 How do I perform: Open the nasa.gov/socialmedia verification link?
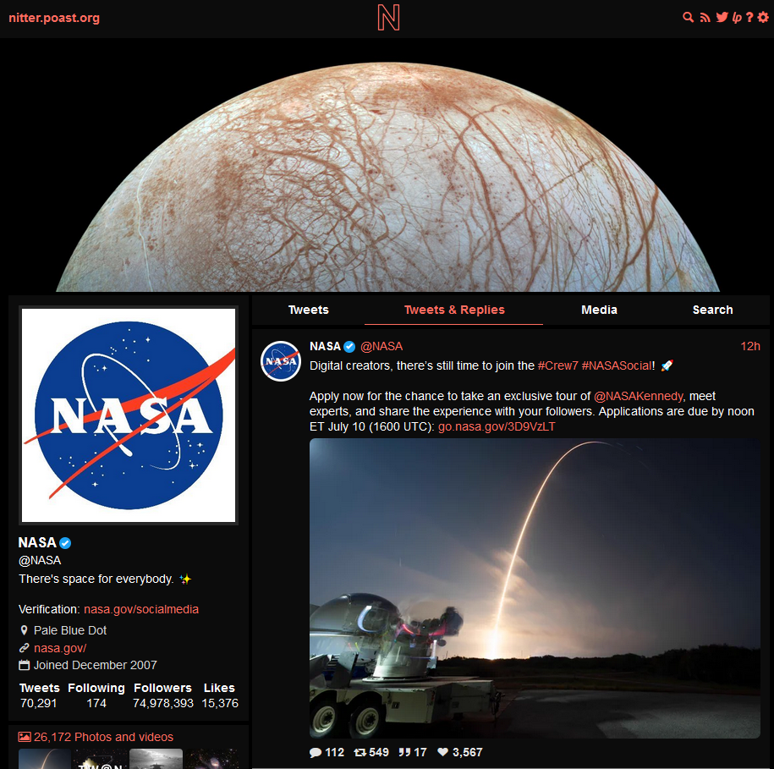click(x=141, y=609)
